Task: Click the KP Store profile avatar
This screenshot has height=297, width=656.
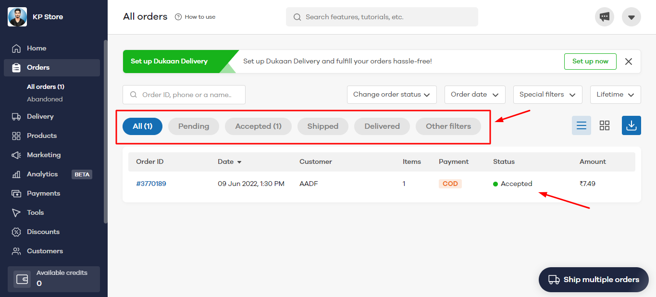Action: coord(17,17)
